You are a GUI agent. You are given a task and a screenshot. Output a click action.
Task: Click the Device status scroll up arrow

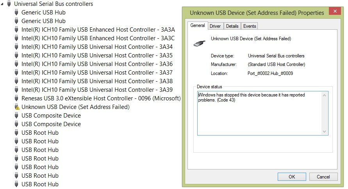(324, 95)
